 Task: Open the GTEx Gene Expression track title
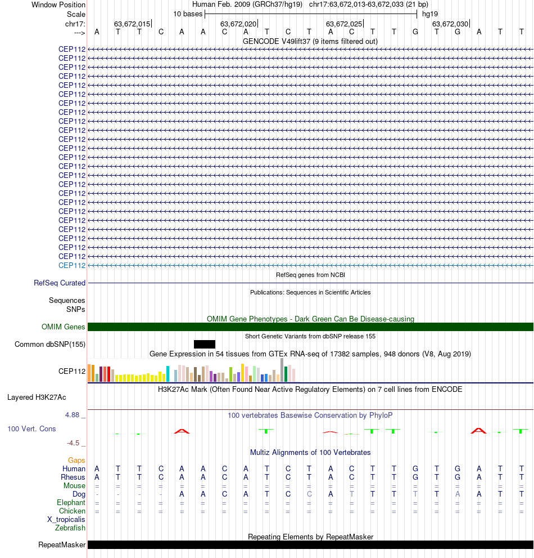click(310, 354)
